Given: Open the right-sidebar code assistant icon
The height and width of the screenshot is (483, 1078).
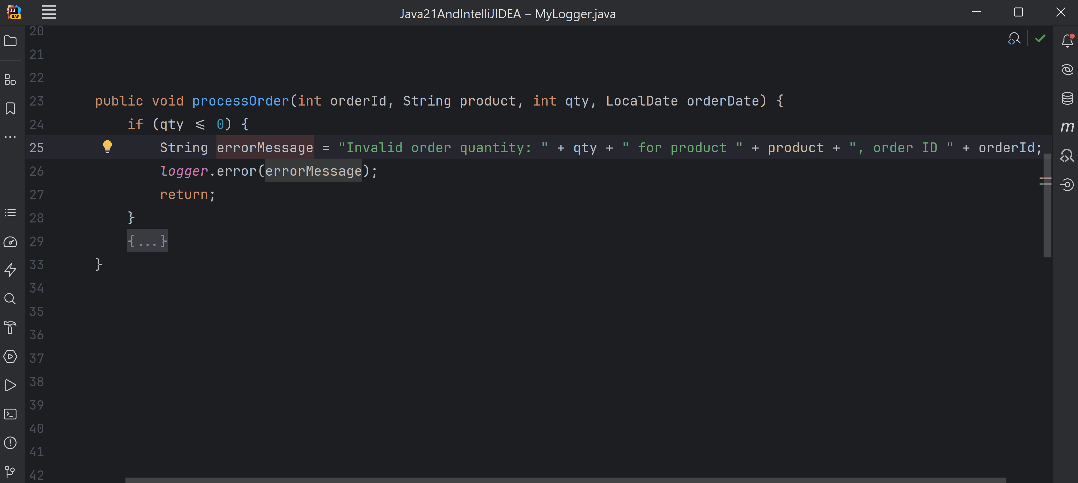Looking at the screenshot, I should pos(1067,156).
